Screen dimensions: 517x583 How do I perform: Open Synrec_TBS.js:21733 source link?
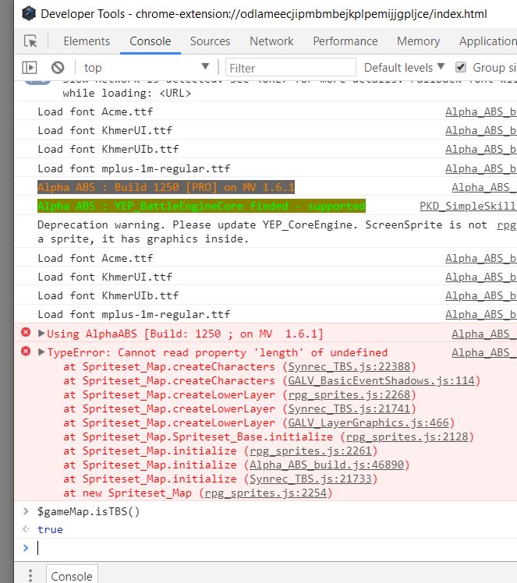[x=311, y=479]
